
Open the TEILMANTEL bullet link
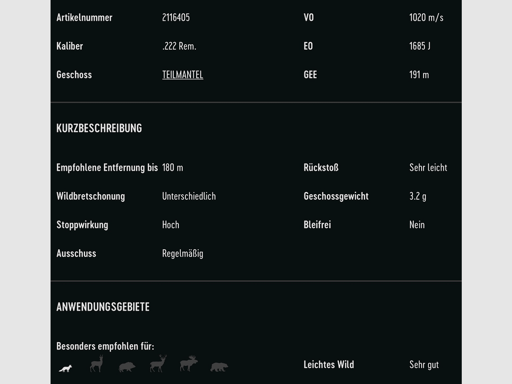pyautogui.click(x=183, y=75)
